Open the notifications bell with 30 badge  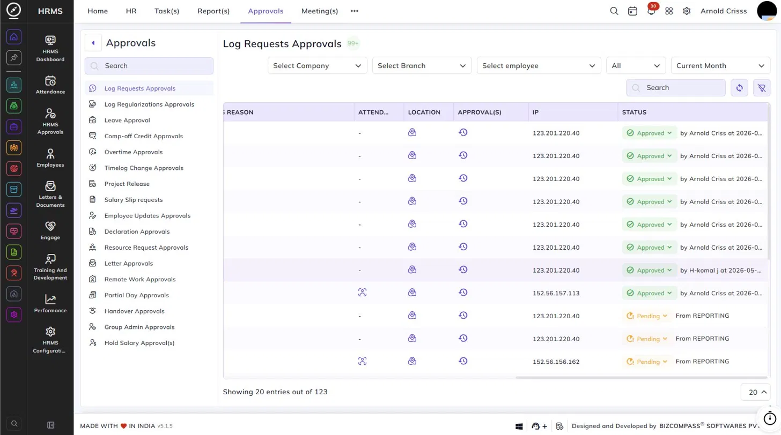pos(651,11)
